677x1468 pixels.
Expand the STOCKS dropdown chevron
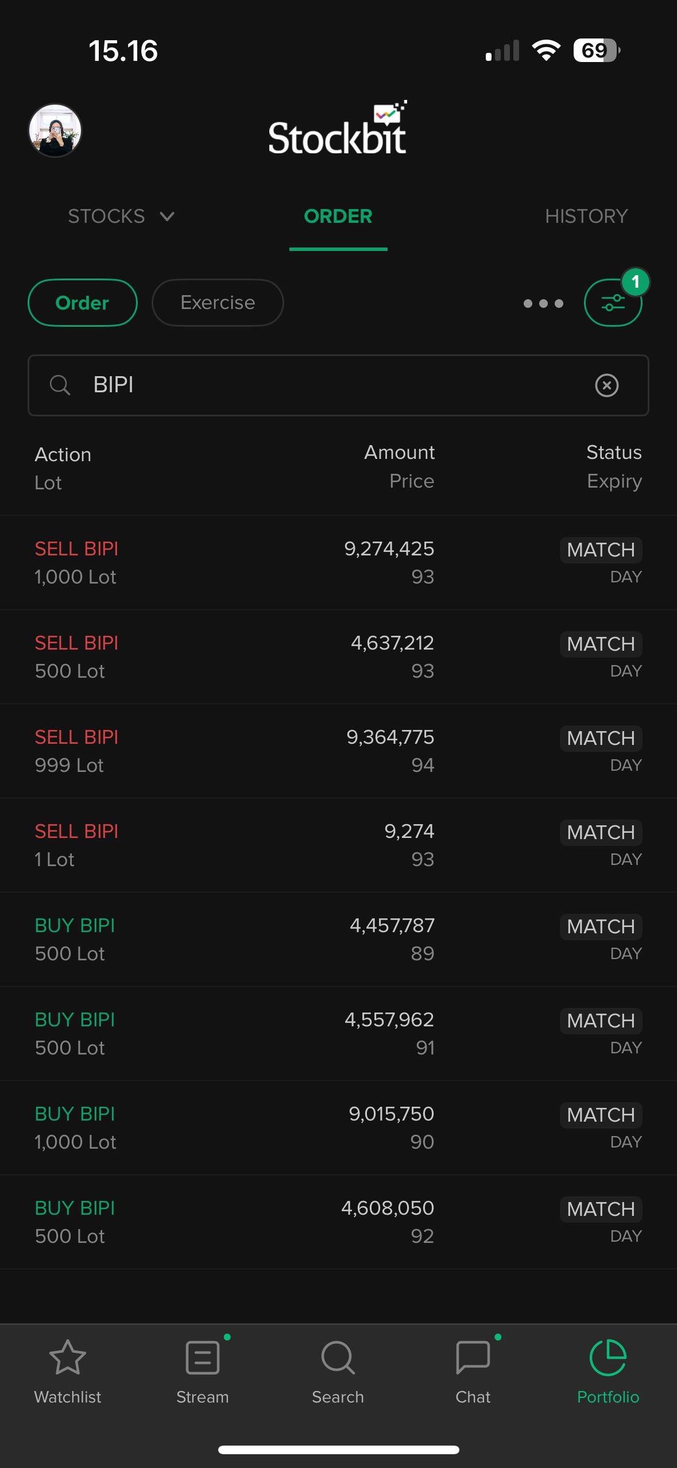[x=167, y=217]
